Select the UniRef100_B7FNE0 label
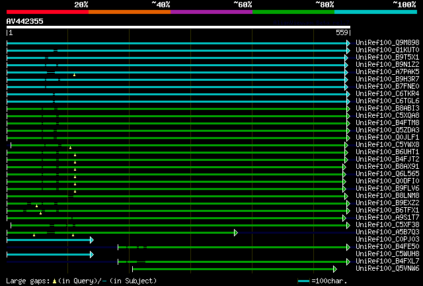The image size is (423, 286). 387,86
